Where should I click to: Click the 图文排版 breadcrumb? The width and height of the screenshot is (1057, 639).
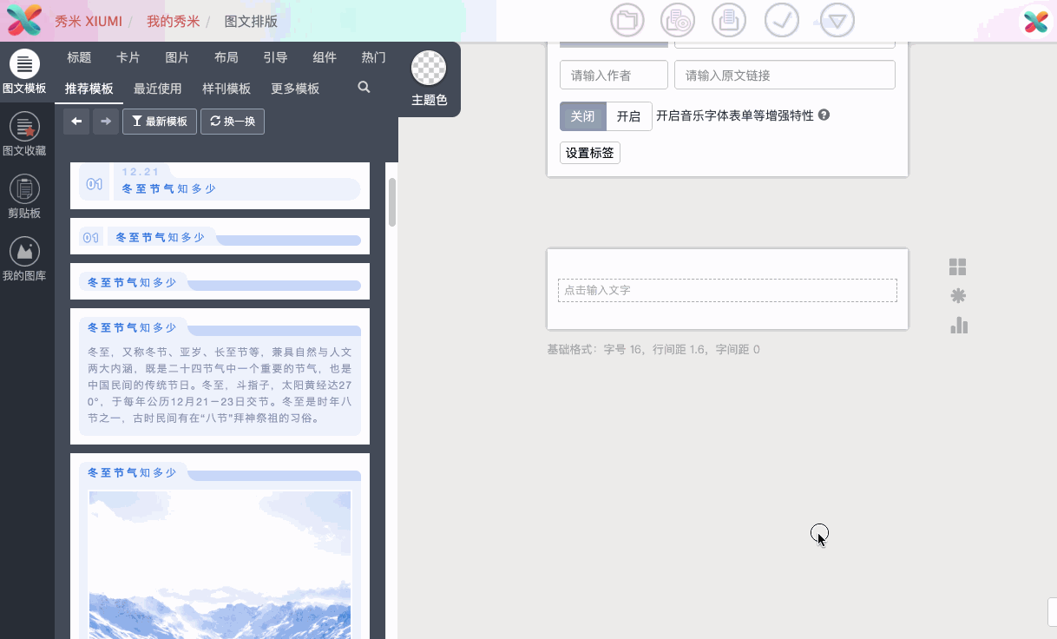pyautogui.click(x=252, y=21)
